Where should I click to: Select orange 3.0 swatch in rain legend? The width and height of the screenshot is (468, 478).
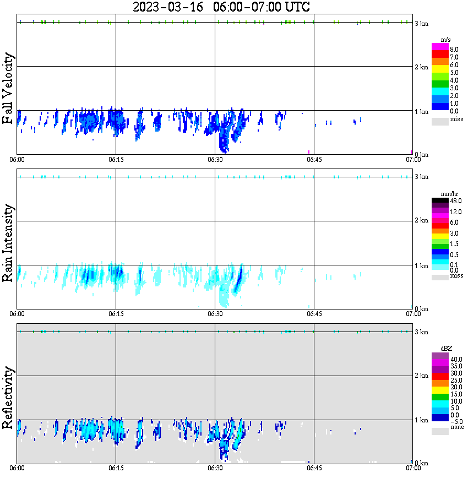(x=440, y=231)
